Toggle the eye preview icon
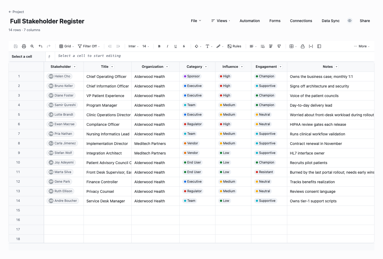383x259 pixels. (350, 21)
